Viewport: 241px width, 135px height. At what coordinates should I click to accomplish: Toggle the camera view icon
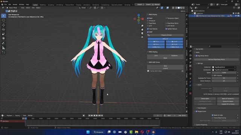[142, 33]
